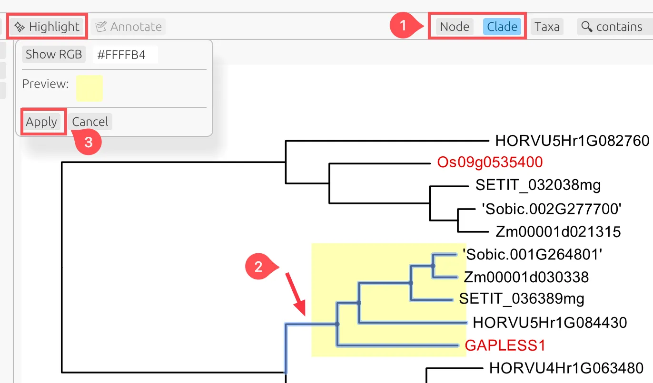Image resolution: width=653 pixels, height=383 pixels.
Task: Choose the Taxa selection mode
Action: click(547, 27)
